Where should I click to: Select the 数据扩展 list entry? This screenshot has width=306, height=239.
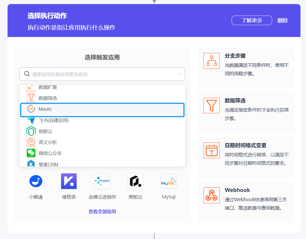point(102,87)
